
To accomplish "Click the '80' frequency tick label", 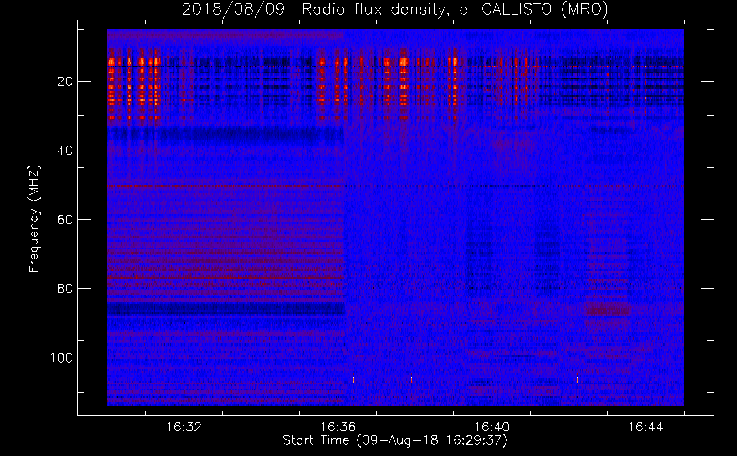I will [65, 289].
